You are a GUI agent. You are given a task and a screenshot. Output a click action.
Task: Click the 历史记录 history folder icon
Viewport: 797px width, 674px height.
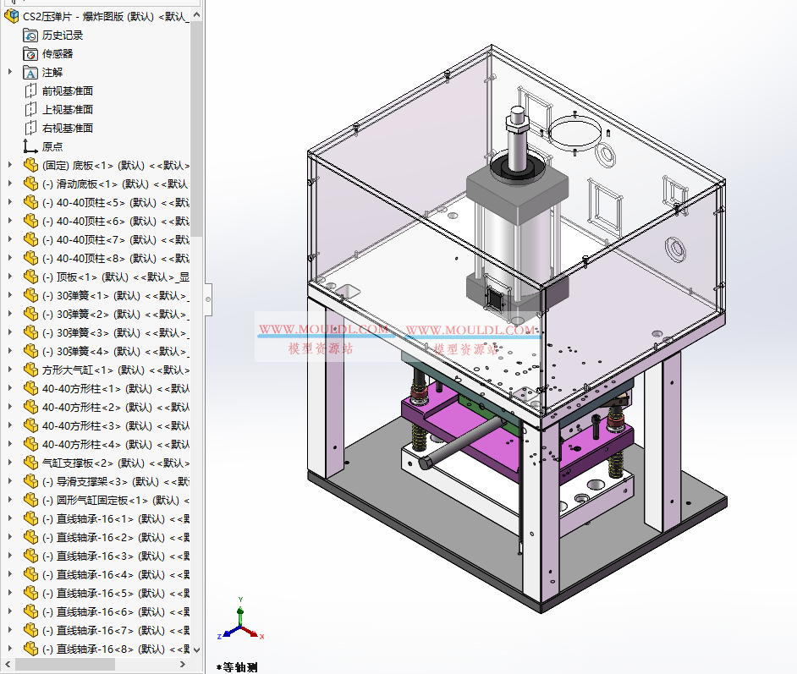(x=28, y=35)
